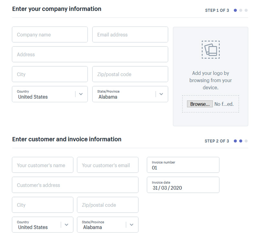Click the logo image placeholder icon
The width and height of the screenshot is (261, 241).
[211, 49]
